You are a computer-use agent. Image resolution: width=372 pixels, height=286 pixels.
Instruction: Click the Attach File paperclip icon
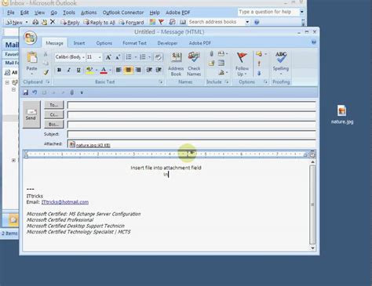tap(212, 54)
